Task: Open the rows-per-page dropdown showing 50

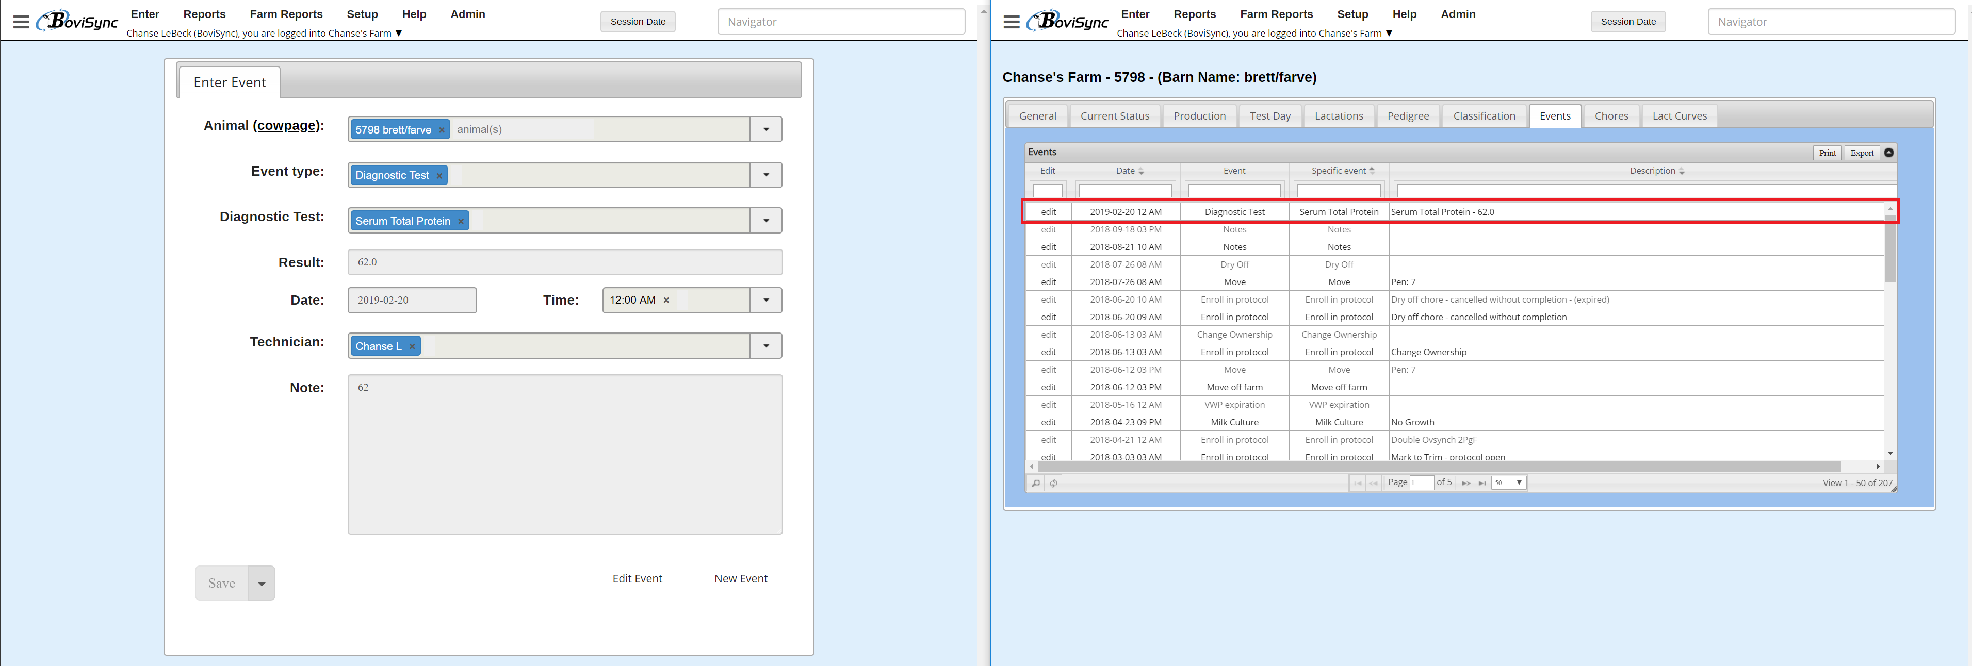Action: tap(1509, 483)
